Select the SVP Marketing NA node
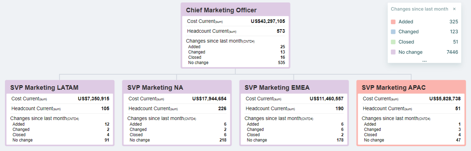Screen dimensions: 471x151 pos(155,87)
